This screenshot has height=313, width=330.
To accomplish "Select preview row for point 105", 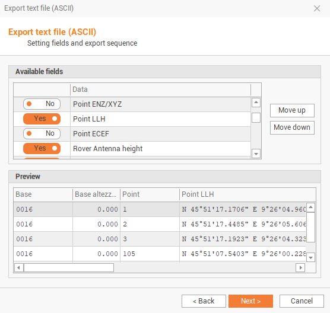I will click(160, 254).
